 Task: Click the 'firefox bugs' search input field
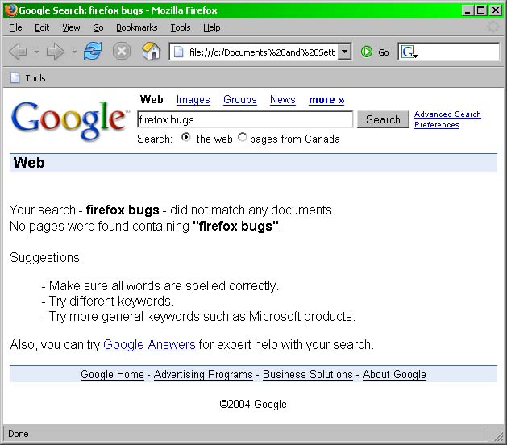[x=245, y=119]
